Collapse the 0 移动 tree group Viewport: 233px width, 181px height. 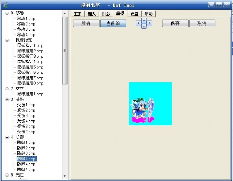(7, 13)
